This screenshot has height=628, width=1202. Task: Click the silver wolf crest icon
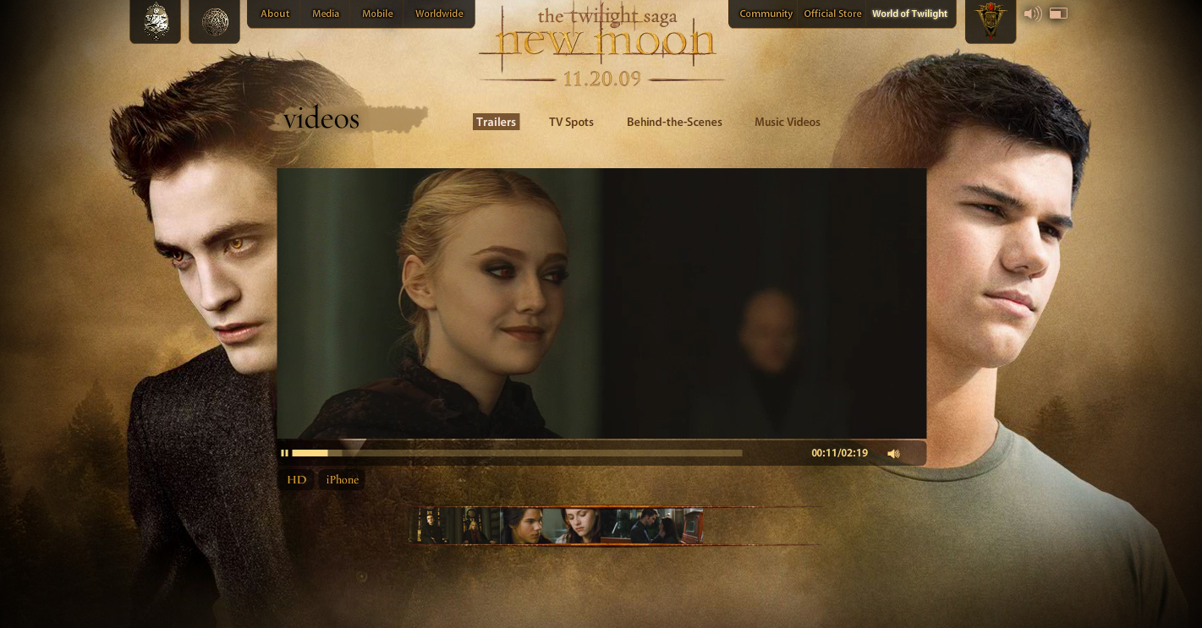pos(156,21)
